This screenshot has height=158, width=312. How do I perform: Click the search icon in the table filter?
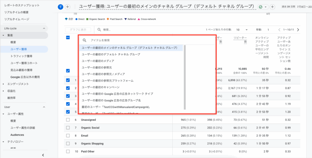[x=99, y=30]
